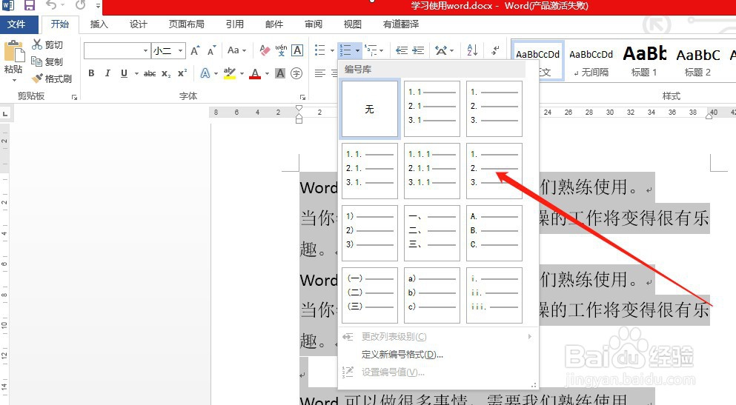Apply the 标题 1 heading style

pyautogui.click(x=645, y=62)
